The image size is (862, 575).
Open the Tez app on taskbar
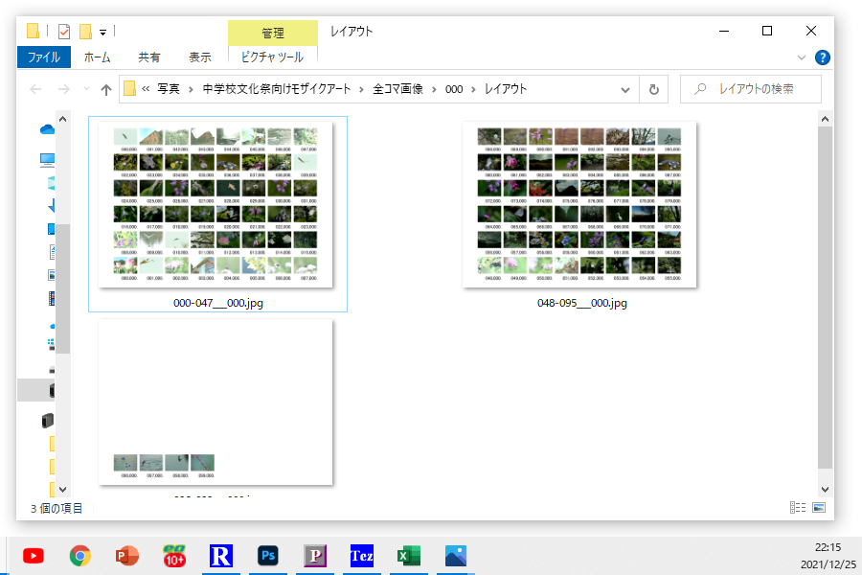click(x=362, y=556)
